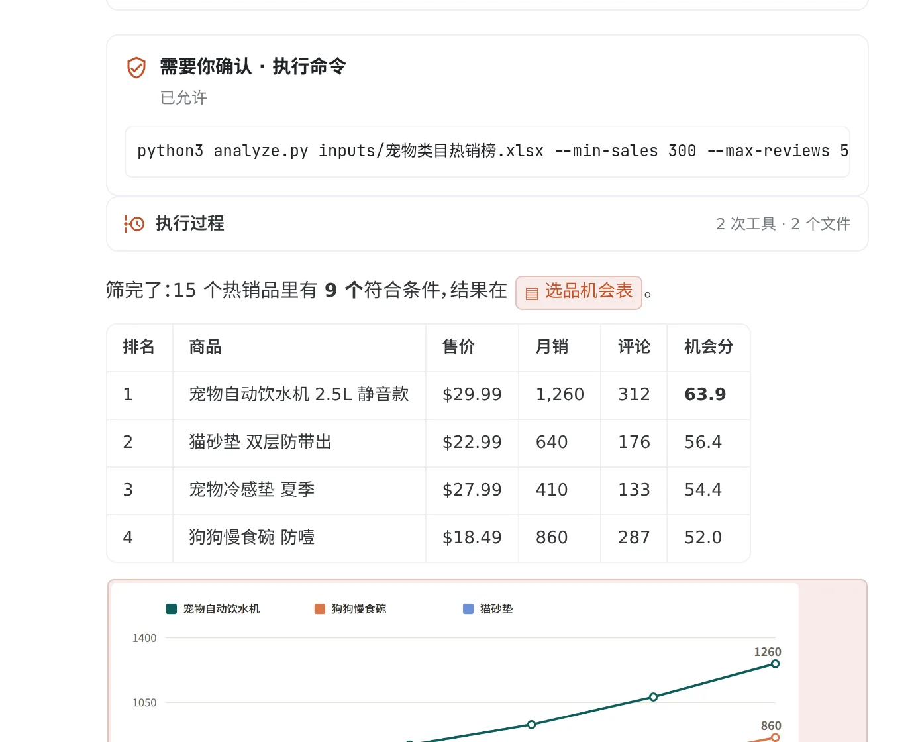
Task: Click the 52.0 score cell
Action: point(708,538)
